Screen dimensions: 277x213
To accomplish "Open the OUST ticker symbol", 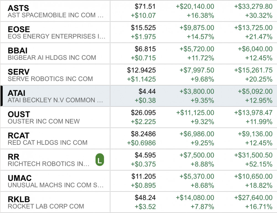I will point(19,114).
